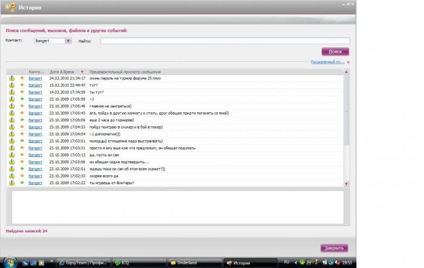424x268 pixels.
Task: Select message 'пойду поиграю в снукер'
Action: point(126,127)
